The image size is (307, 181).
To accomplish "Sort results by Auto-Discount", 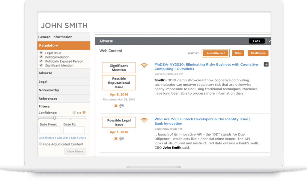I will [216, 53].
